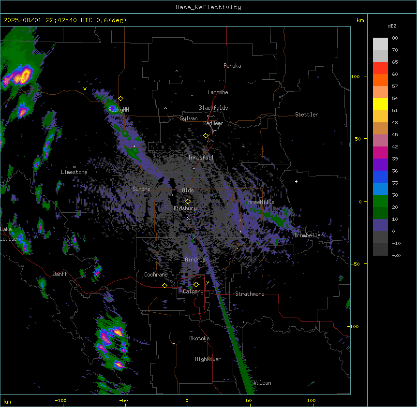This screenshot has width=417, height=407.
Task: Click the purple legend swatch between 39 and 36
Action: point(380,165)
